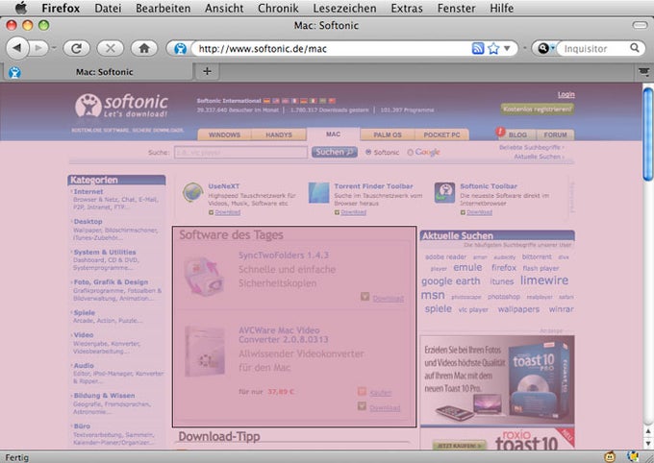Open the list all tabs button

pyautogui.click(x=644, y=72)
